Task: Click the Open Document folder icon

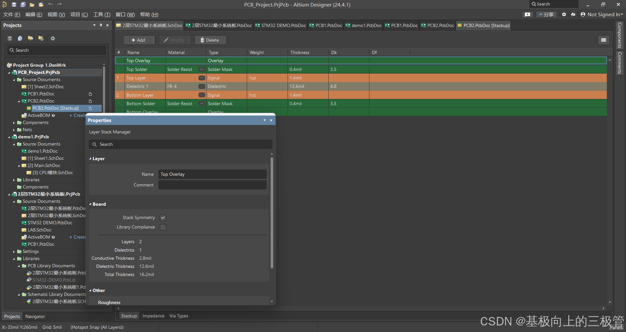Action: [32, 5]
